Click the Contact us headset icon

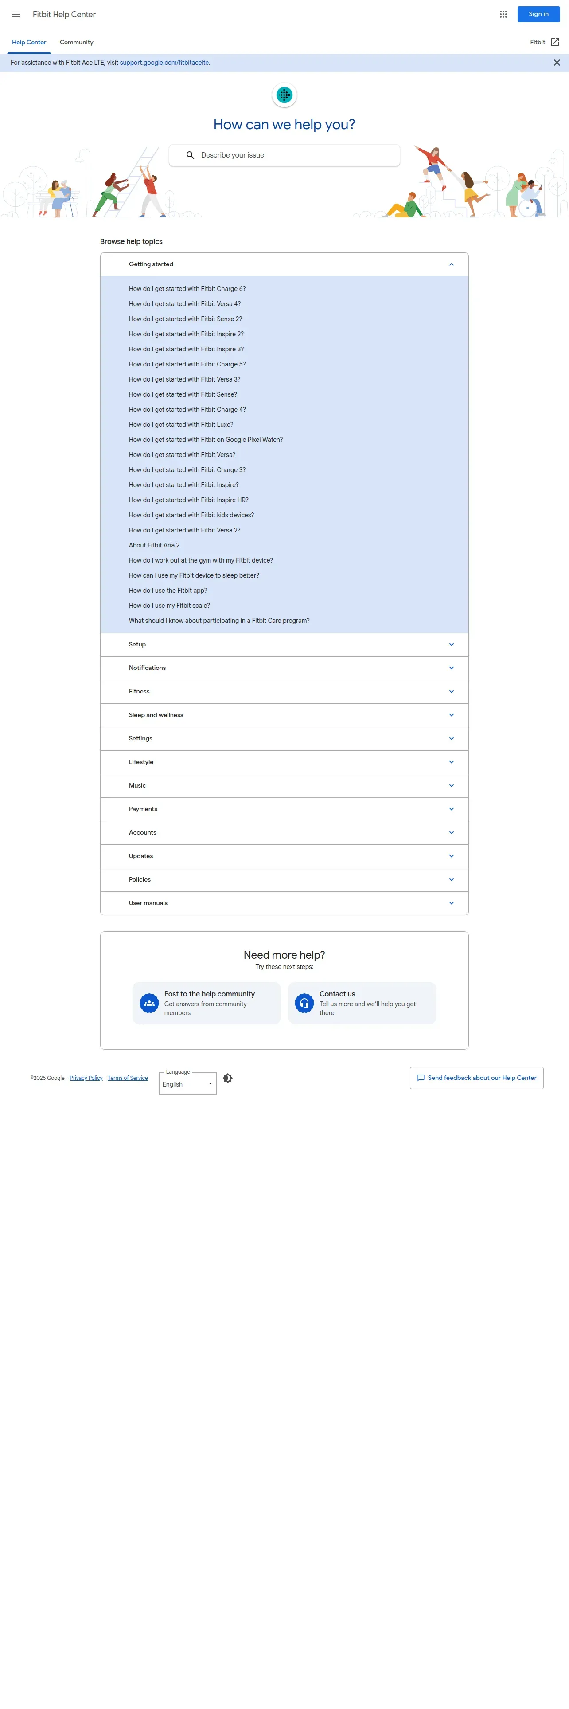pyautogui.click(x=304, y=1003)
